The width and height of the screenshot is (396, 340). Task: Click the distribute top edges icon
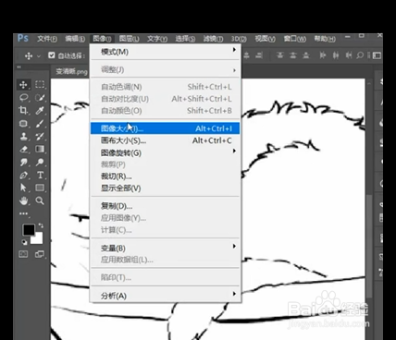click(x=279, y=55)
